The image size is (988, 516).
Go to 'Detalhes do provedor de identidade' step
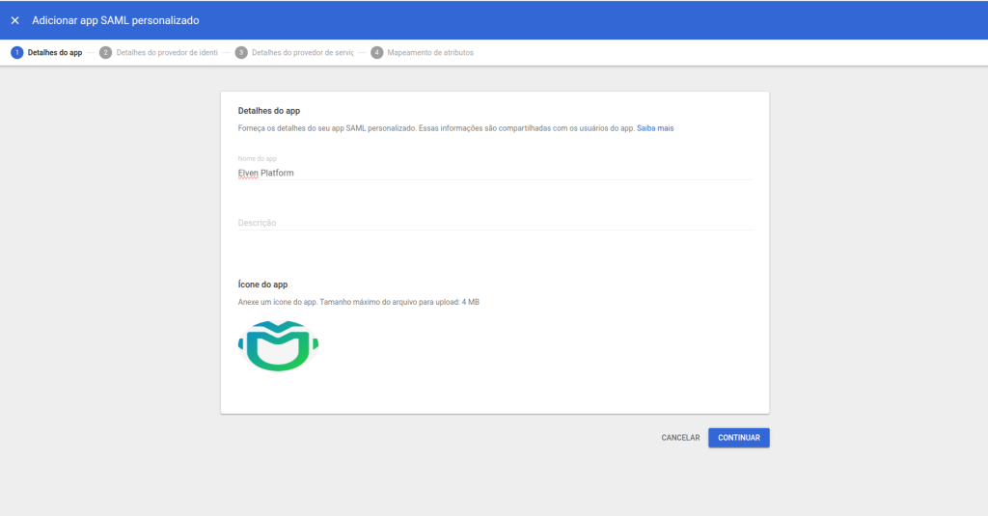(167, 52)
